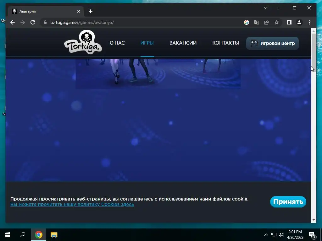Open the translate page icon
The height and width of the screenshot is (241, 322).
(257, 22)
